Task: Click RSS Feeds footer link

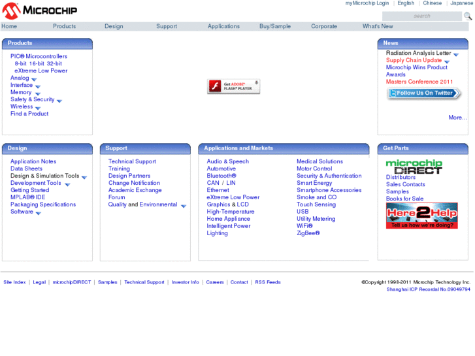Action: click(268, 282)
